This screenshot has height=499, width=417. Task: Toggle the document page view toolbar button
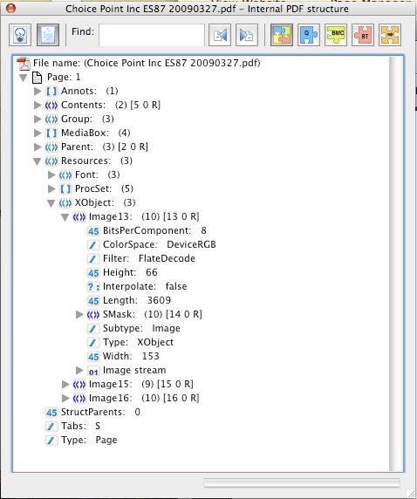[48, 34]
